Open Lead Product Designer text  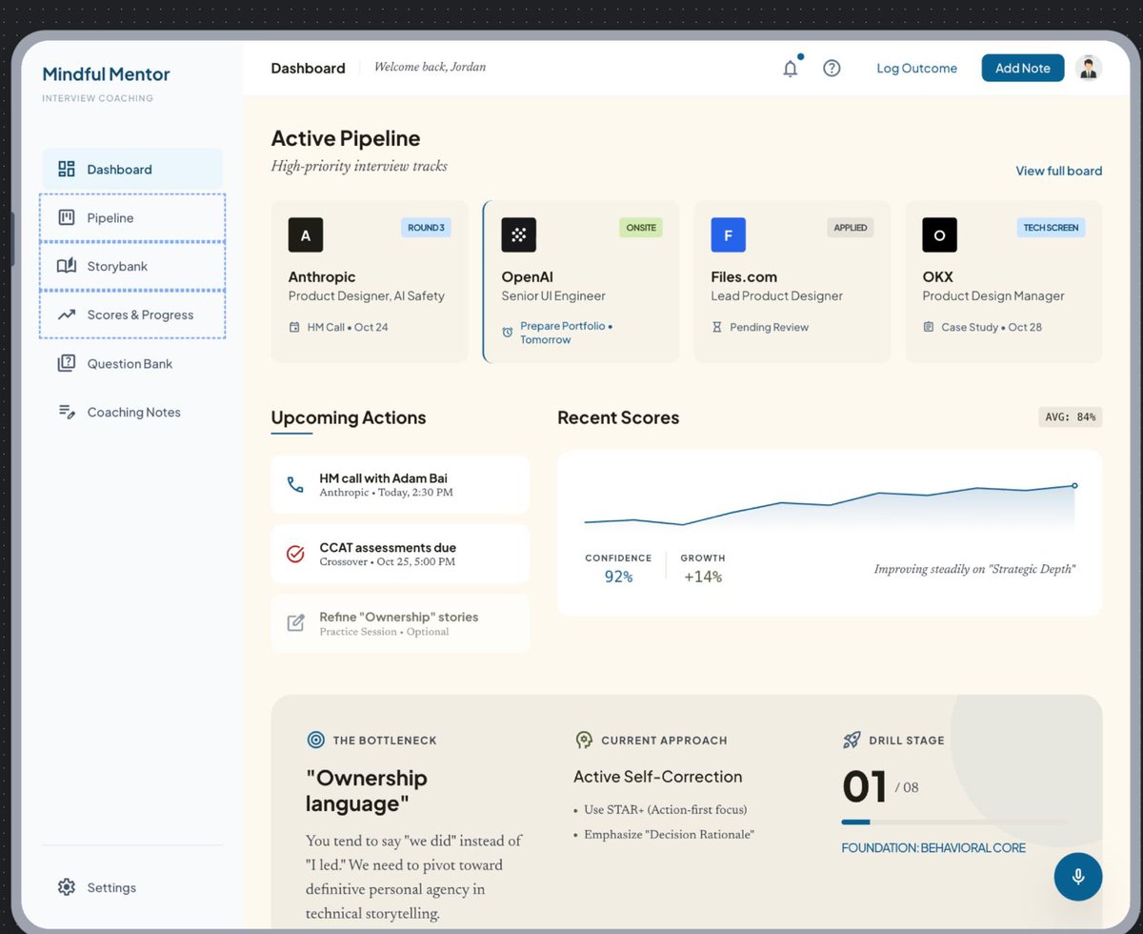pos(776,295)
